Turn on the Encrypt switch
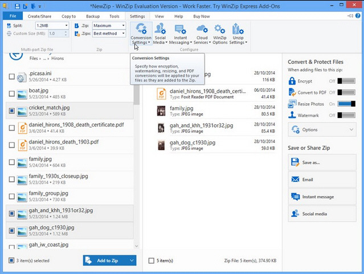 pos(346,81)
